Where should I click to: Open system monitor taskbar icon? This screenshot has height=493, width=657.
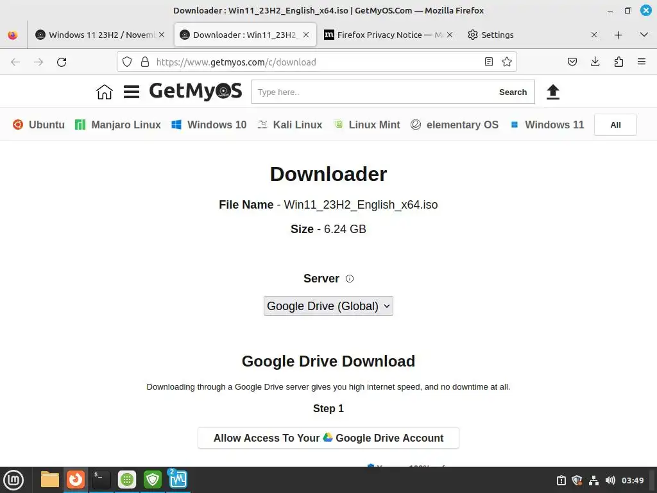(x=178, y=480)
